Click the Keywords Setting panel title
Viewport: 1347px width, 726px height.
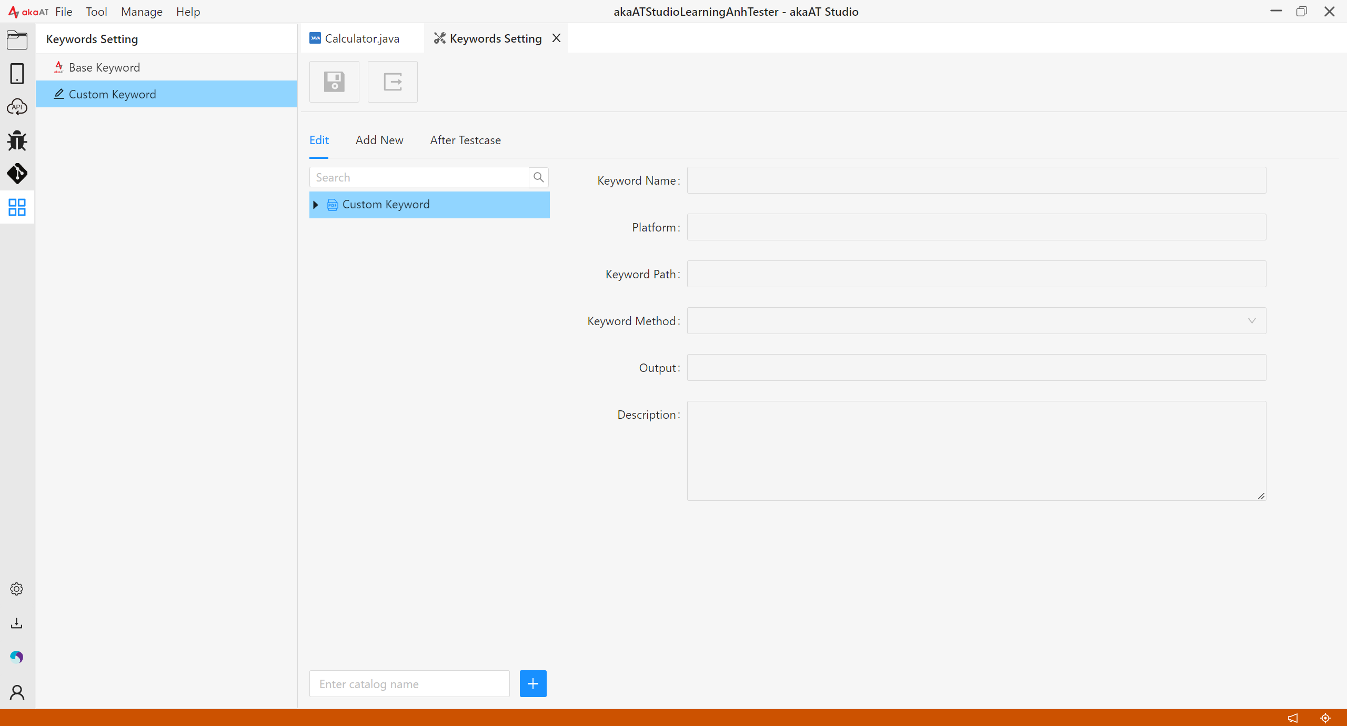(92, 39)
